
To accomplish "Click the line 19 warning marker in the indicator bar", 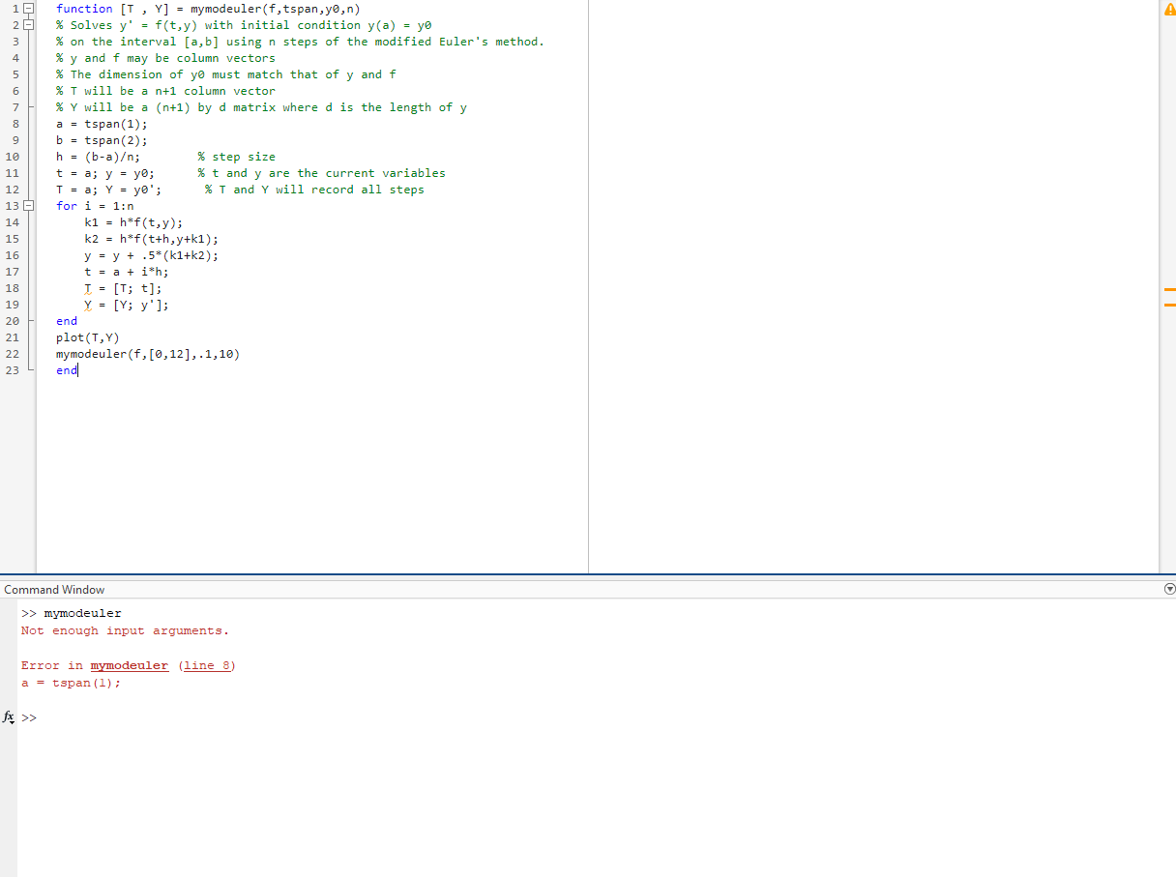I will (x=1168, y=303).
